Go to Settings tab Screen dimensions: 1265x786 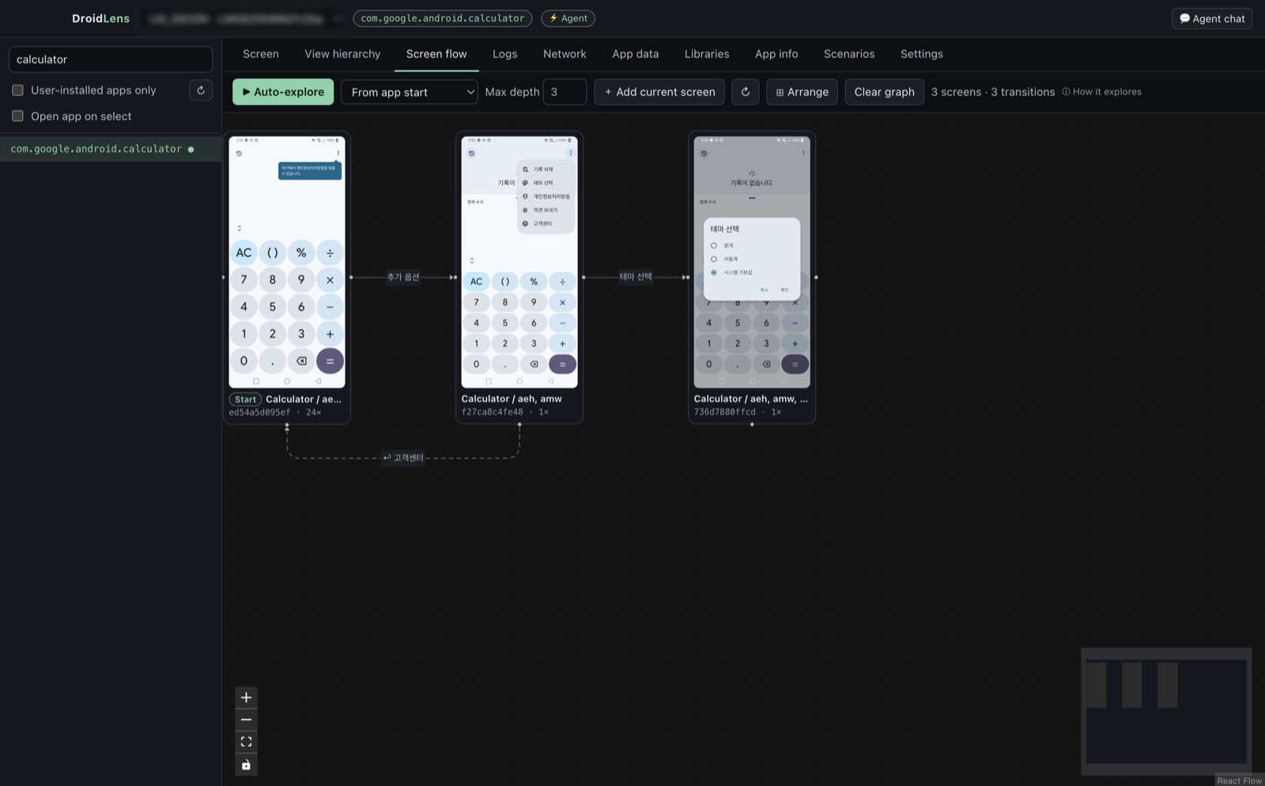[x=921, y=54]
